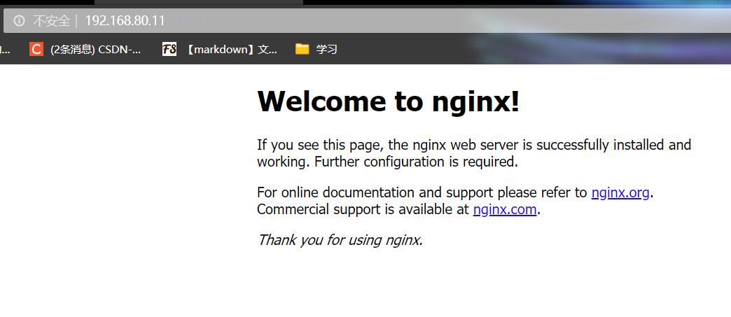Click the text 'Commercial support is available at'

(363, 209)
